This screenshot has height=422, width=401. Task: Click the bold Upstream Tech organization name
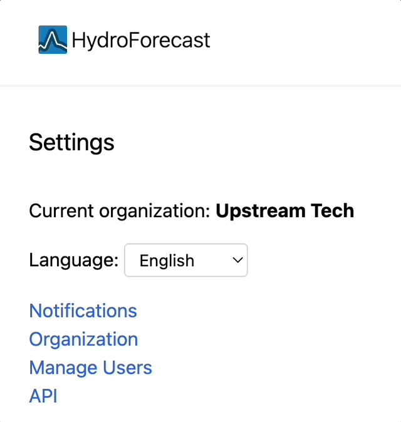[285, 210]
